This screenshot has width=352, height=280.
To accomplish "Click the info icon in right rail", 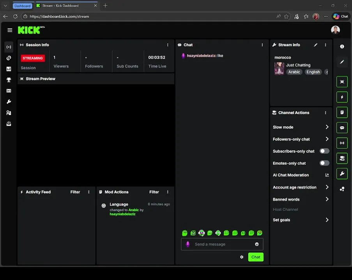I will [x=342, y=47].
